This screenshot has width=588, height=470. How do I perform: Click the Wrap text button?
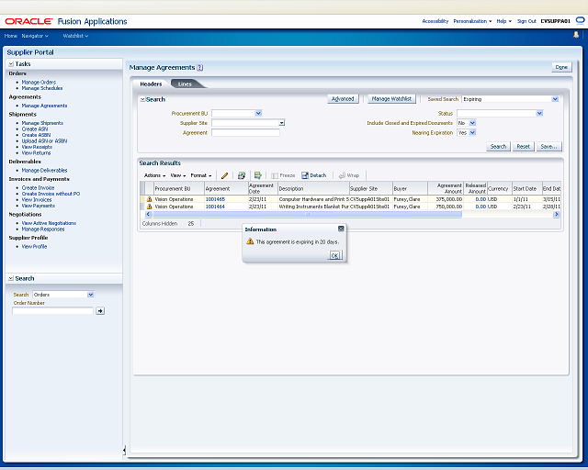point(349,175)
